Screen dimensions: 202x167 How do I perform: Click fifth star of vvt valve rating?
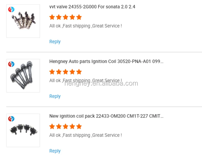[79, 17]
